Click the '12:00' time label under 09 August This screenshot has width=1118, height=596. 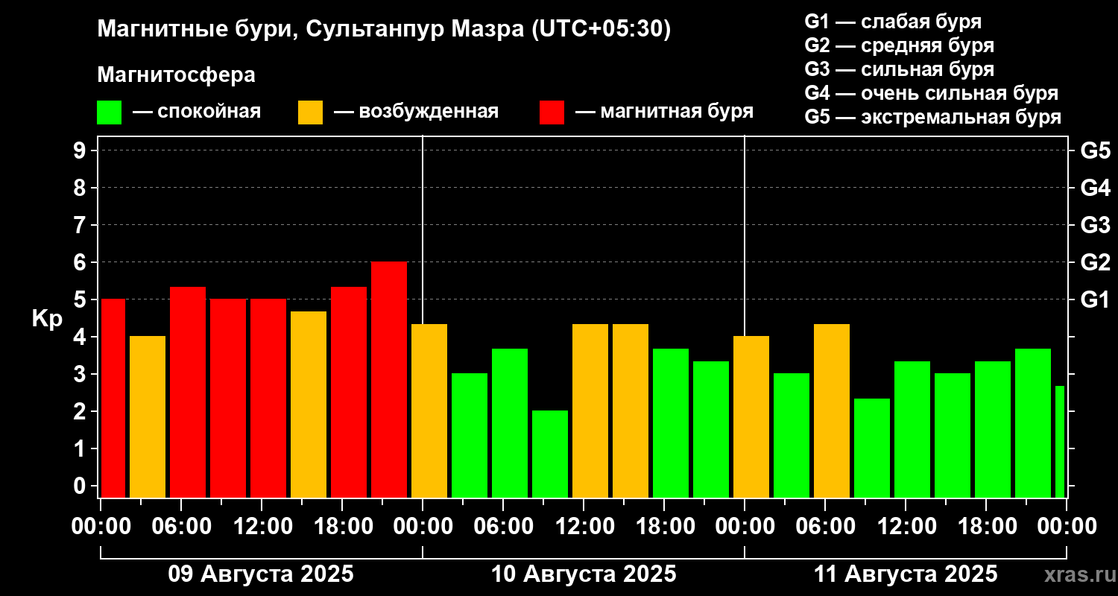(x=262, y=527)
